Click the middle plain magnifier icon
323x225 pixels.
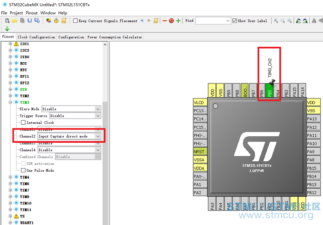point(283,21)
